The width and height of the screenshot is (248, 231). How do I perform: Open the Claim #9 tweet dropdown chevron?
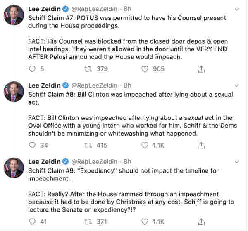(237, 162)
